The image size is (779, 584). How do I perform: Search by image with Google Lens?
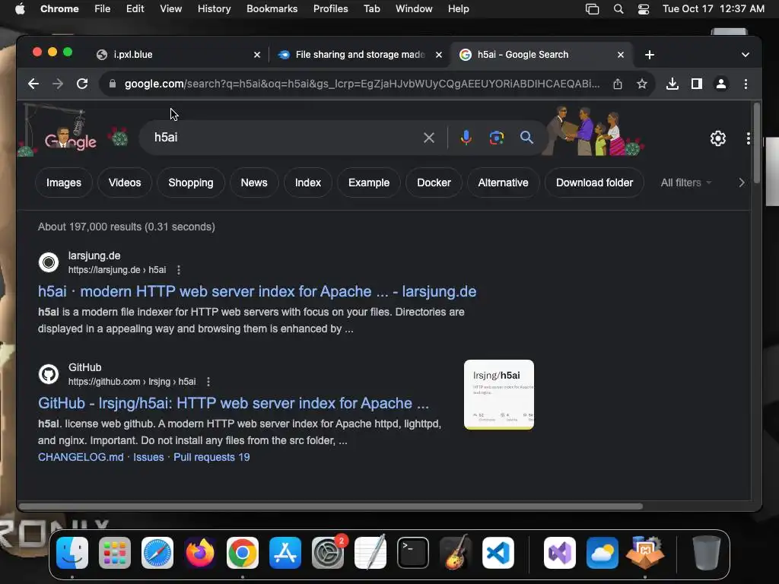pos(496,138)
